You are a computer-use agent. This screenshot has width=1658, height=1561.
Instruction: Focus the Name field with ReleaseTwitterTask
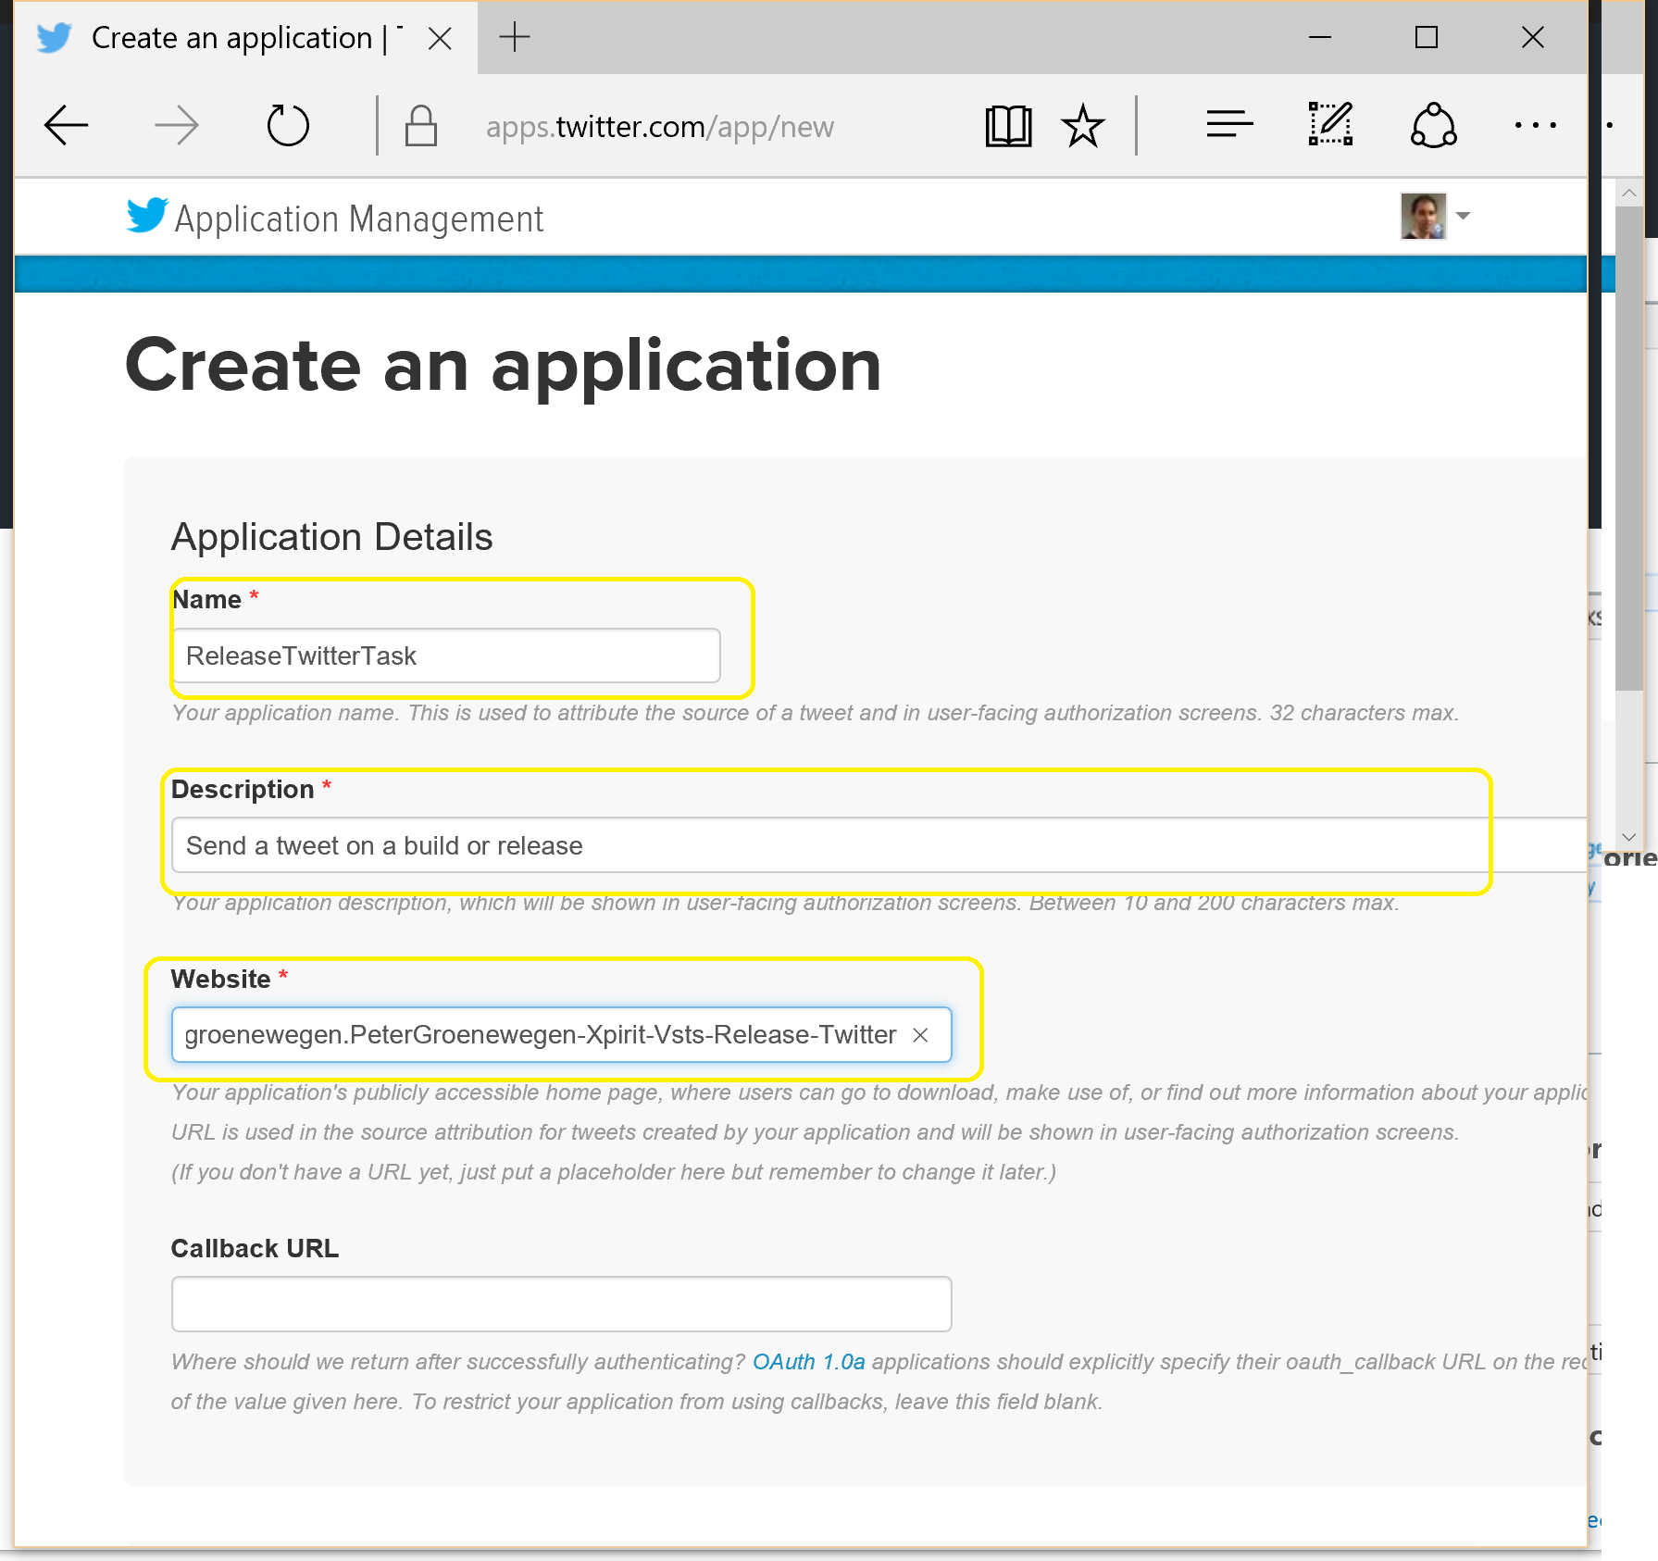click(446, 656)
